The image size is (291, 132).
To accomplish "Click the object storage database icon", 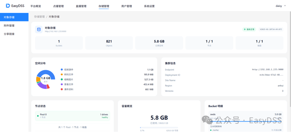I will 39,30.
